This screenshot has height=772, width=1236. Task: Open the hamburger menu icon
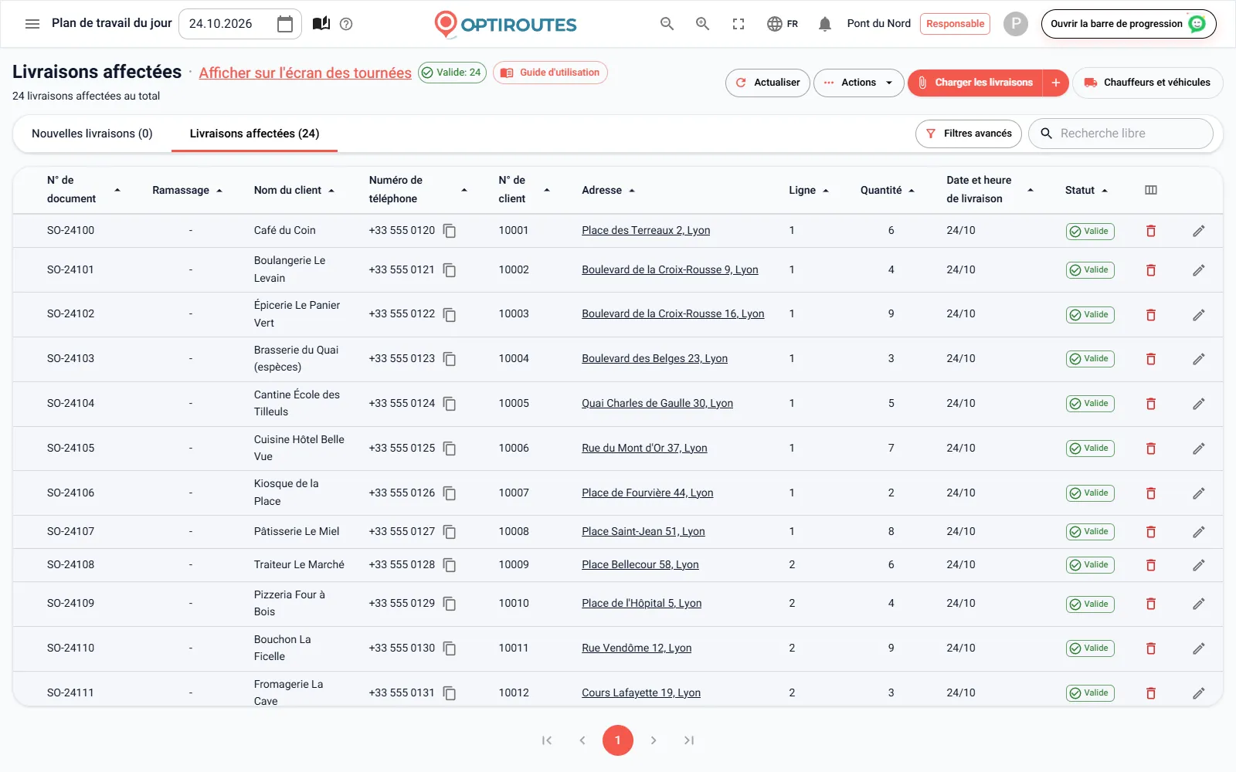[32, 24]
